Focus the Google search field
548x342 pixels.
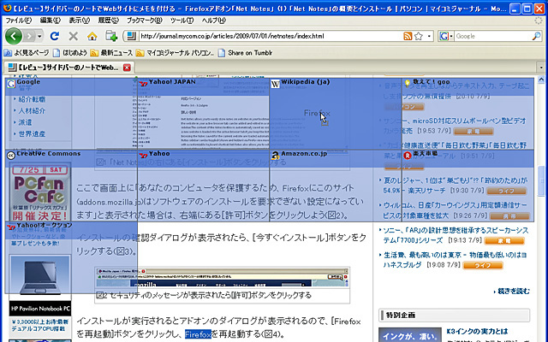(x=493, y=36)
